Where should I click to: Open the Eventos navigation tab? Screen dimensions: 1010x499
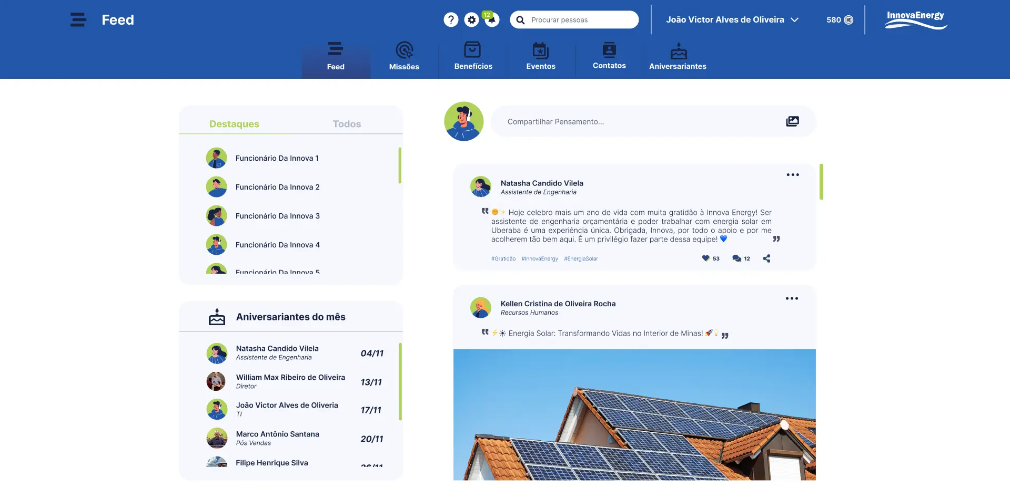point(541,56)
